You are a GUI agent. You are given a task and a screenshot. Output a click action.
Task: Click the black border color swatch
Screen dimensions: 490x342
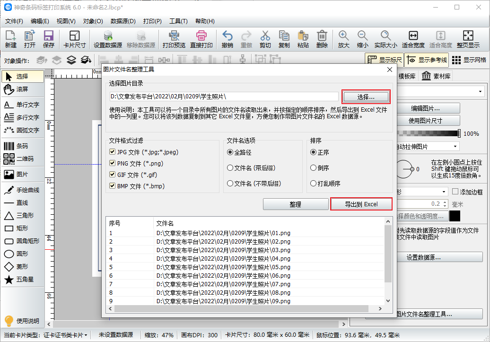pyautogui.click(x=455, y=216)
